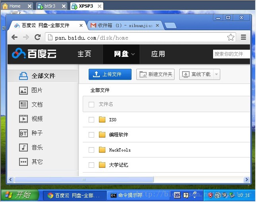This screenshot has height=202, width=256.
Task: Open the HackTools folder name
Action: coord(120,150)
